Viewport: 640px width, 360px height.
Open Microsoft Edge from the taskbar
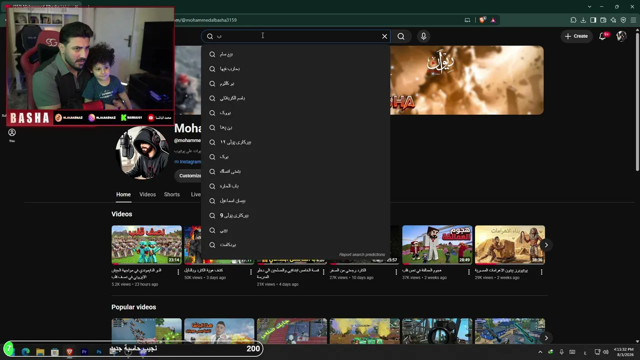point(25,351)
